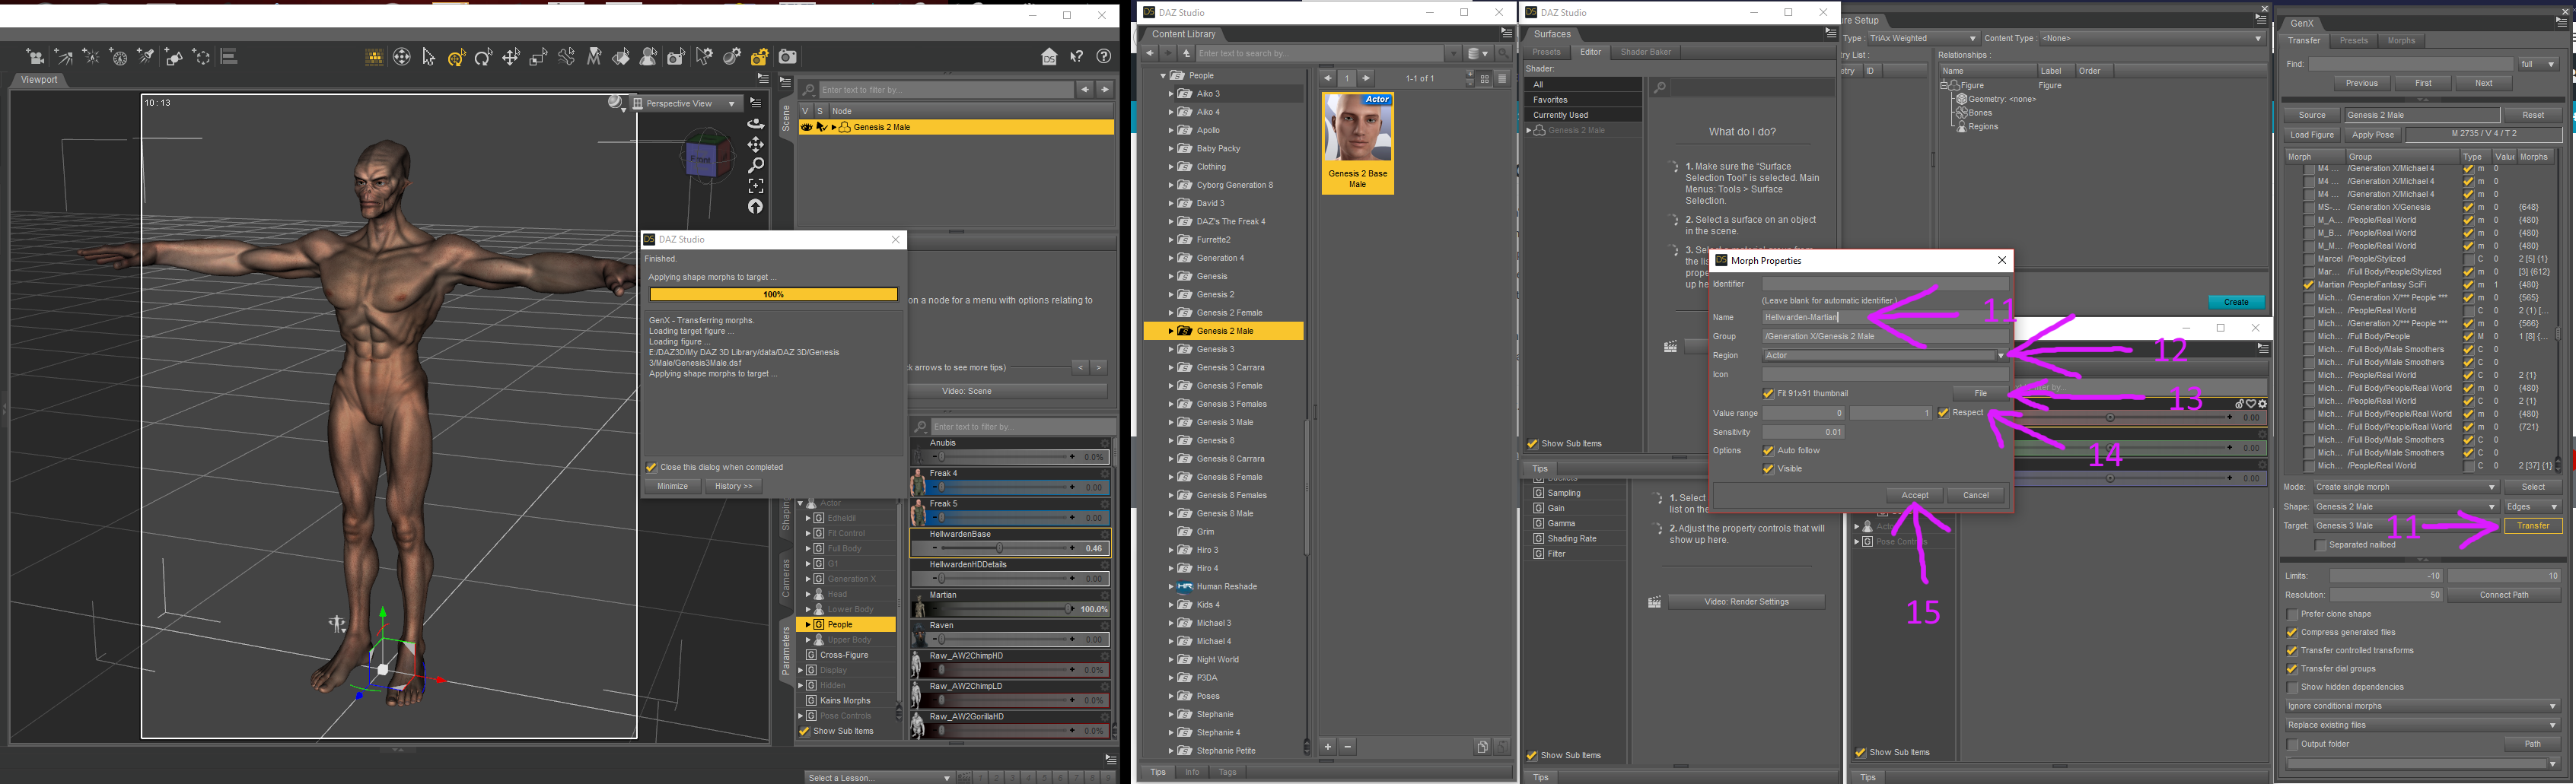Click the Video: Render Settings button
Image resolution: width=2576 pixels, height=784 pixels.
pos(1746,602)
